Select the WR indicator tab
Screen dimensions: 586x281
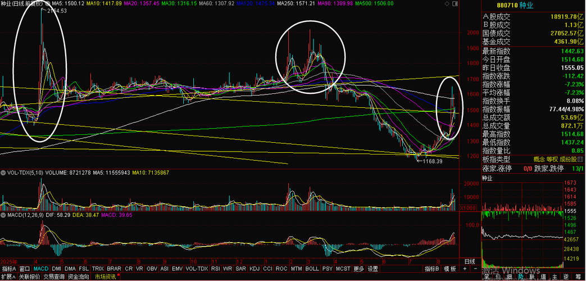(227, 269)
